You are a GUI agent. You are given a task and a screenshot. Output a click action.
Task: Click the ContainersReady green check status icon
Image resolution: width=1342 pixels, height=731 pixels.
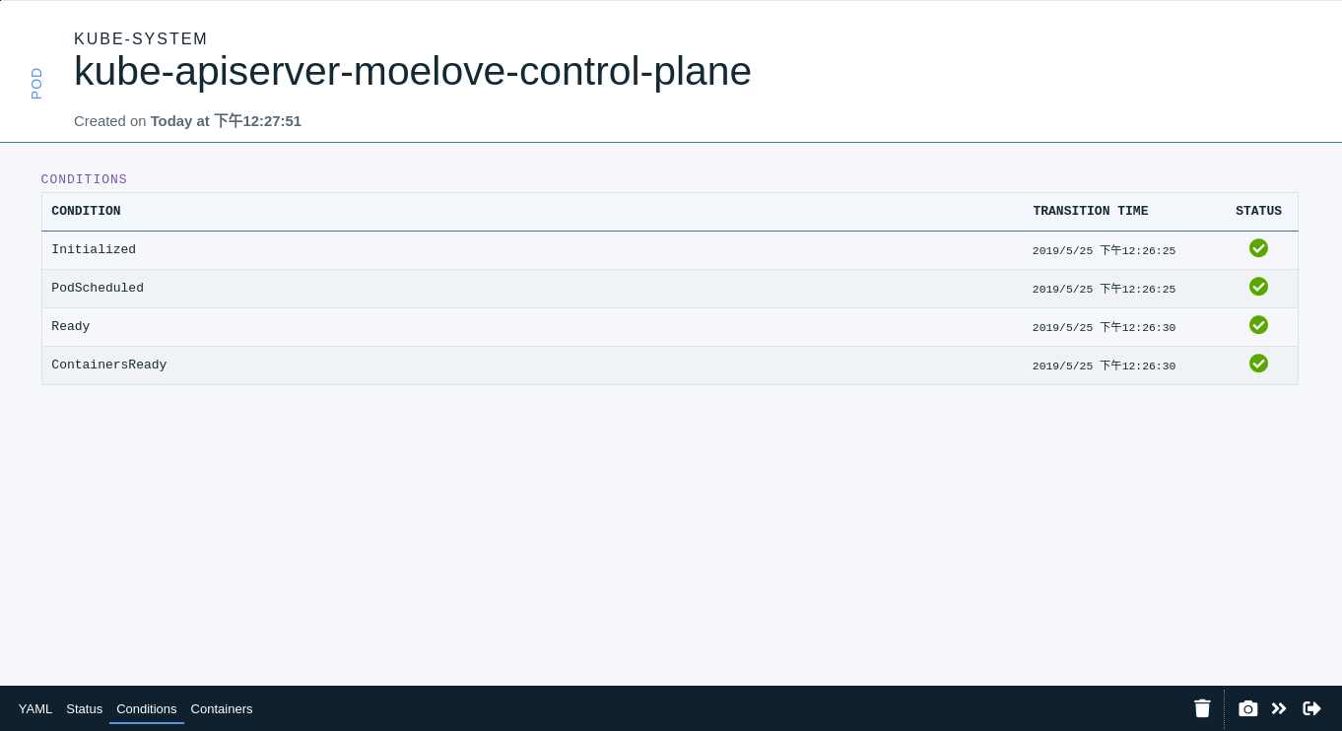[x=1258, y=364]
